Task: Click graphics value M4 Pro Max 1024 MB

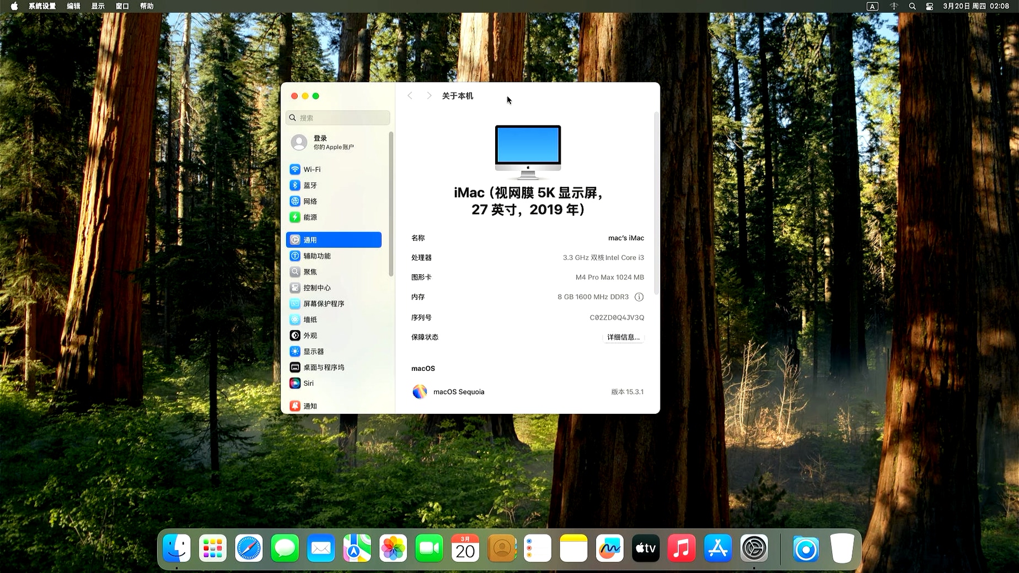Action: click(609, 277)
